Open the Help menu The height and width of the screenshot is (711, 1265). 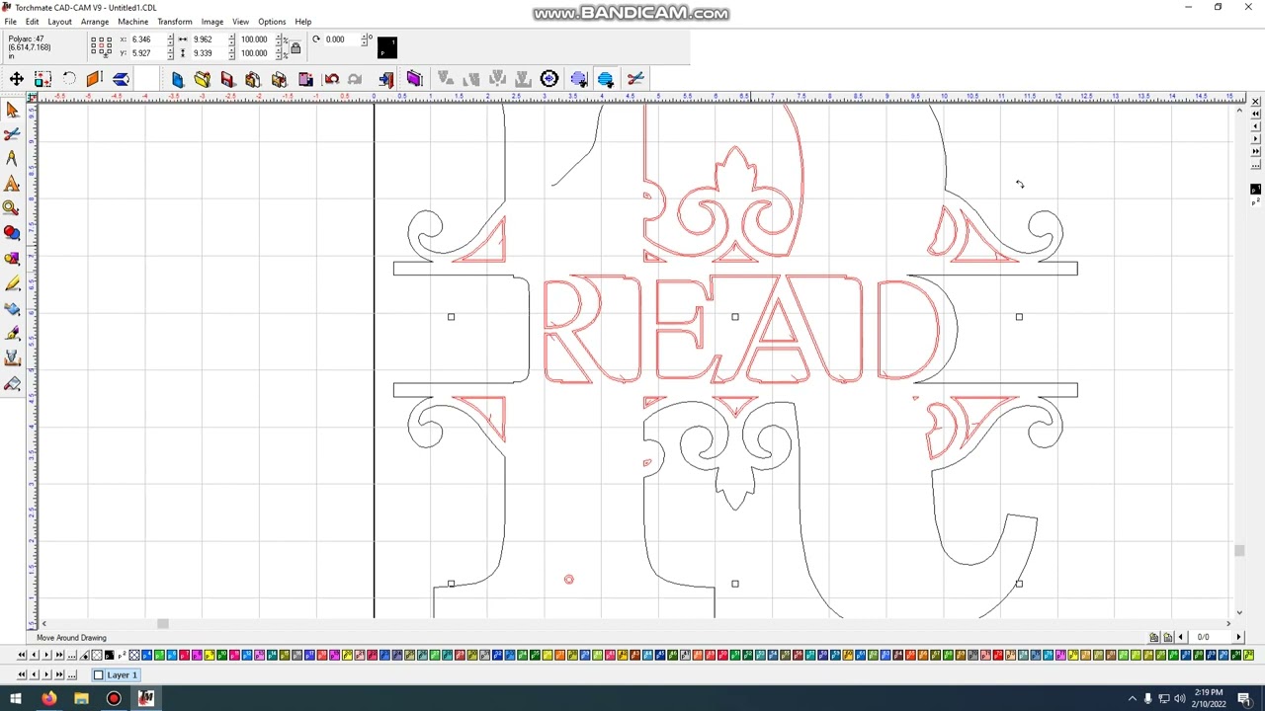click(x=303, y=22)
